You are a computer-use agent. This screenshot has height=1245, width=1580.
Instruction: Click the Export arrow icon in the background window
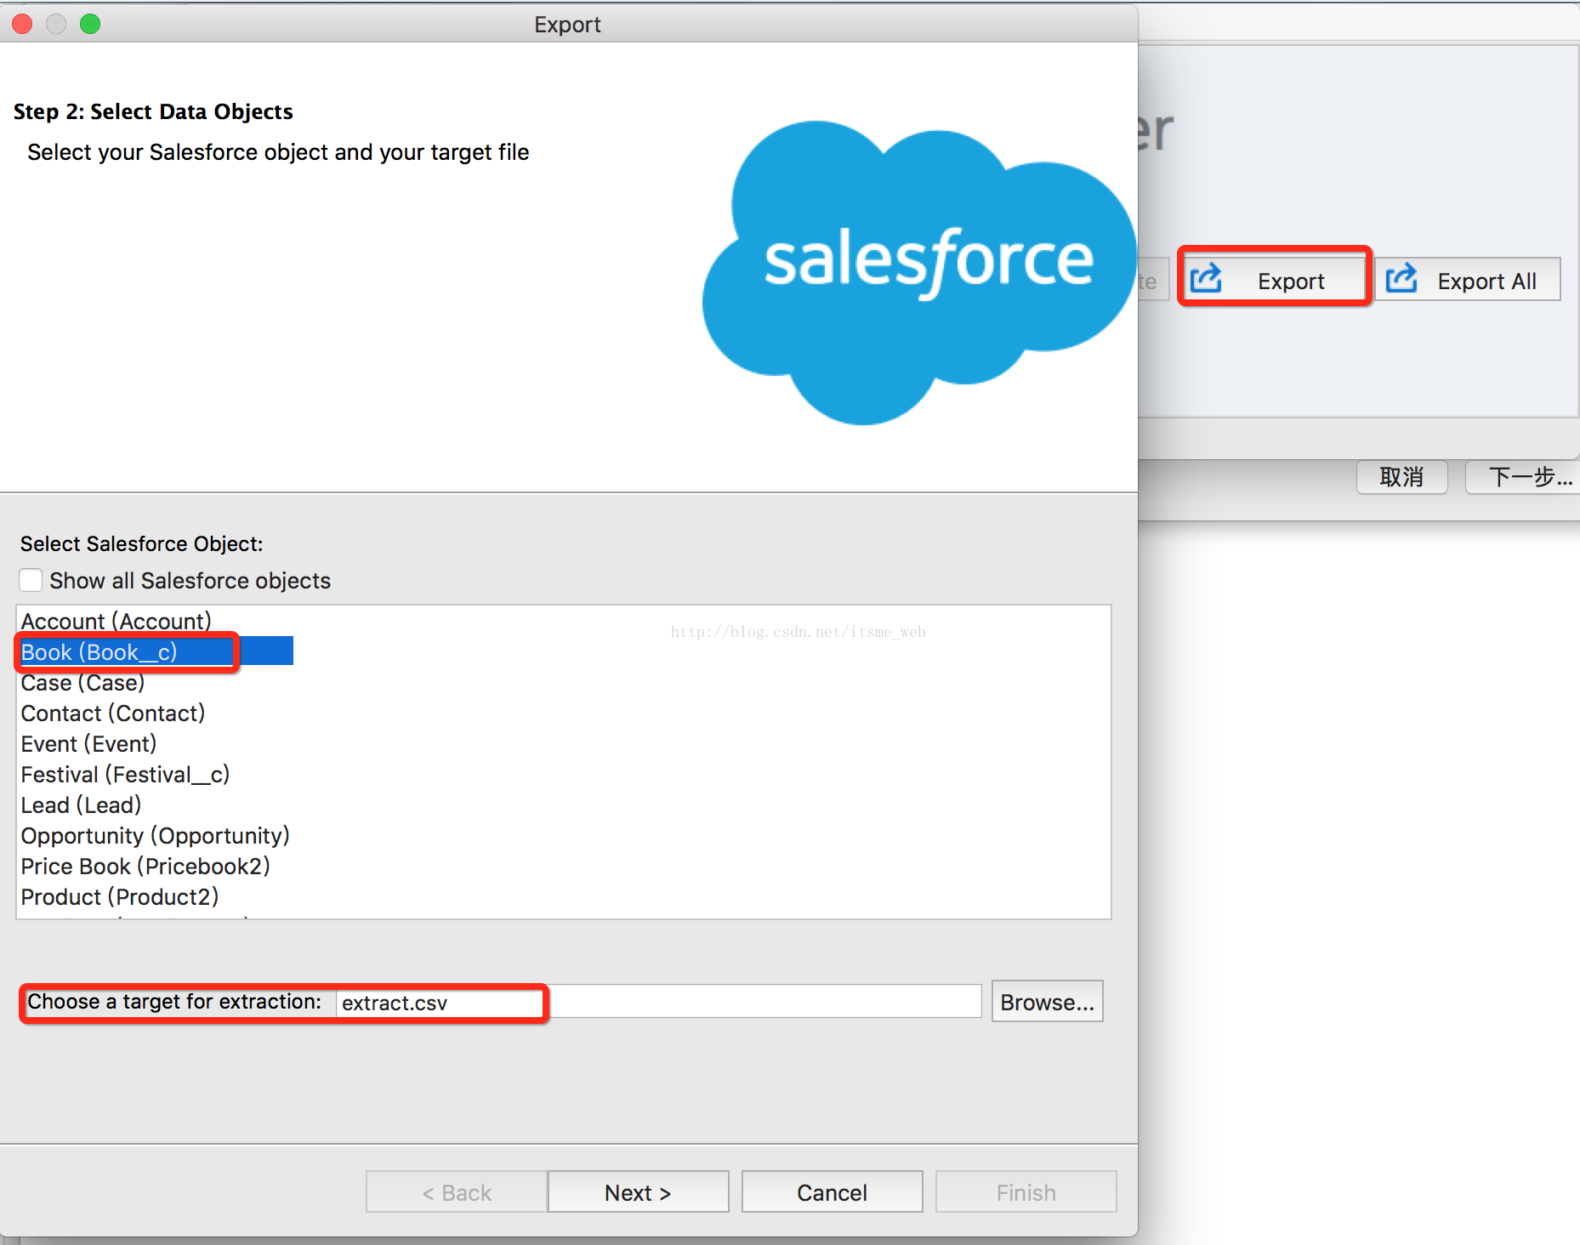(x=1206, y=278)
